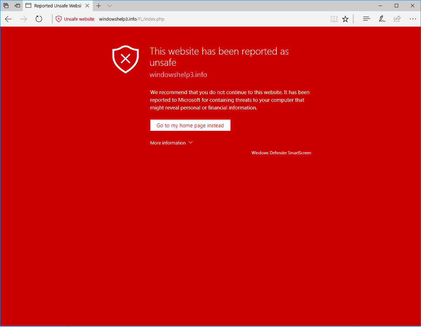Screen dimensions: 421x327
Task: Expand More information
Action: pos(171,143)
